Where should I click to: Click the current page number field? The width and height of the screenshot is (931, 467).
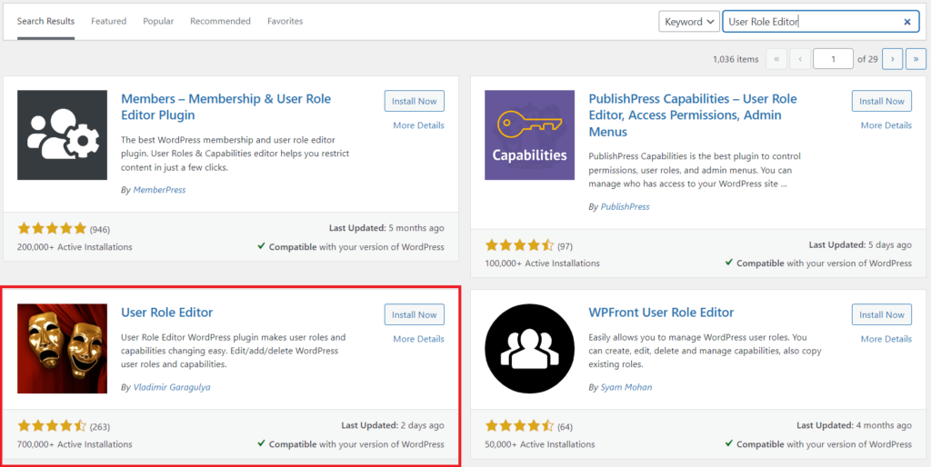833,59
